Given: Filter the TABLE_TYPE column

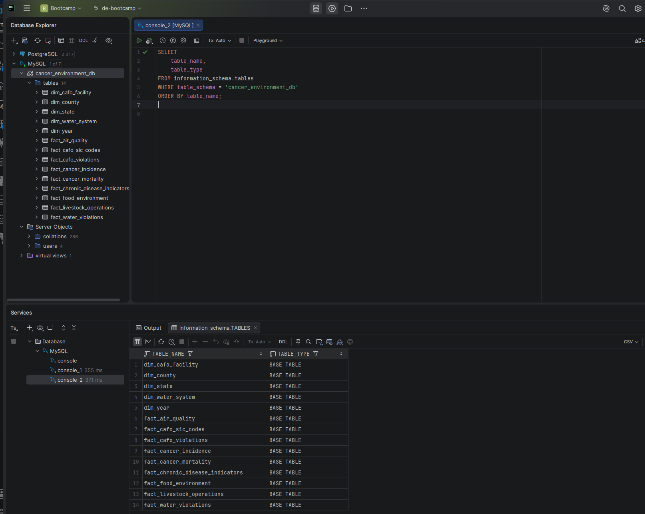Looking at the screenshot, I should (x=316, y=354).
